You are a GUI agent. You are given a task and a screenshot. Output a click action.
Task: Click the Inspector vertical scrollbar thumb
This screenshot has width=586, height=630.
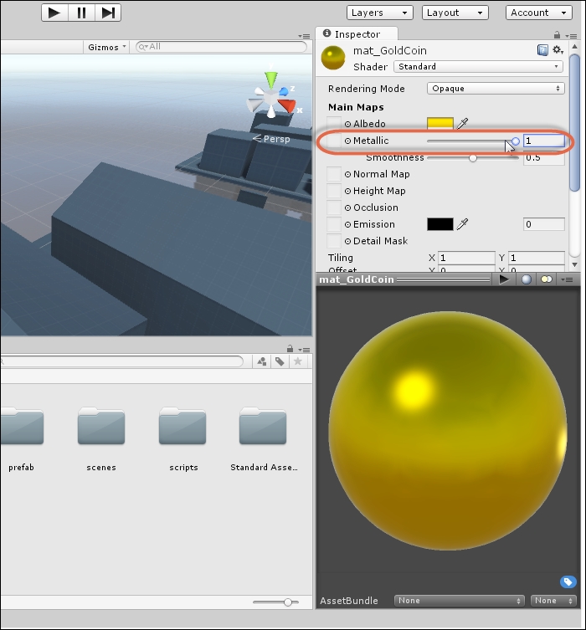click(575, 122)
